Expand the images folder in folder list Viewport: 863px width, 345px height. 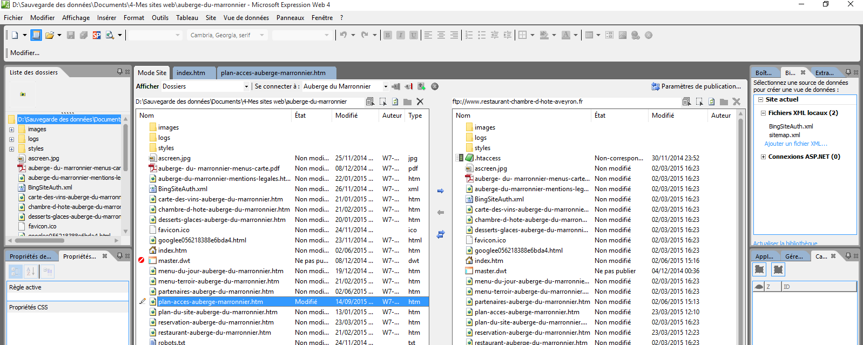coord(11,130)
